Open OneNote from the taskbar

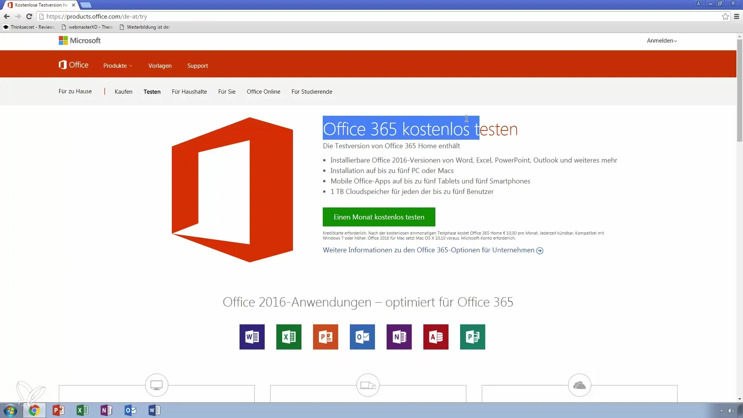pos(106,410)
